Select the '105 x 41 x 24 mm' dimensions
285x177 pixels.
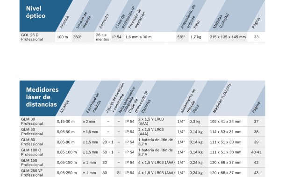click(x=226, y=122)
